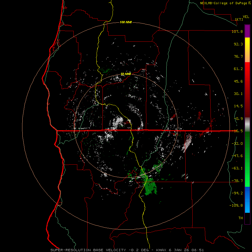Click the -78.7 scale value
Image resolution: width=252 pixels, height=252 pixels.
pos(237,181)
